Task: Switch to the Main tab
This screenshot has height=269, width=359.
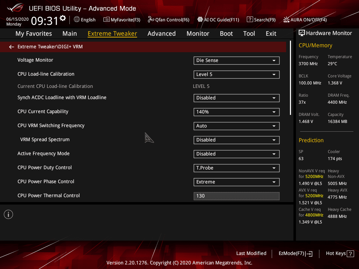Action: click(x=70, y=34)
